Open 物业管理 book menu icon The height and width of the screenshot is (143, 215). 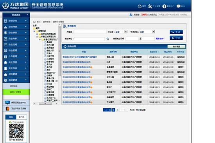tap(5, 51)
